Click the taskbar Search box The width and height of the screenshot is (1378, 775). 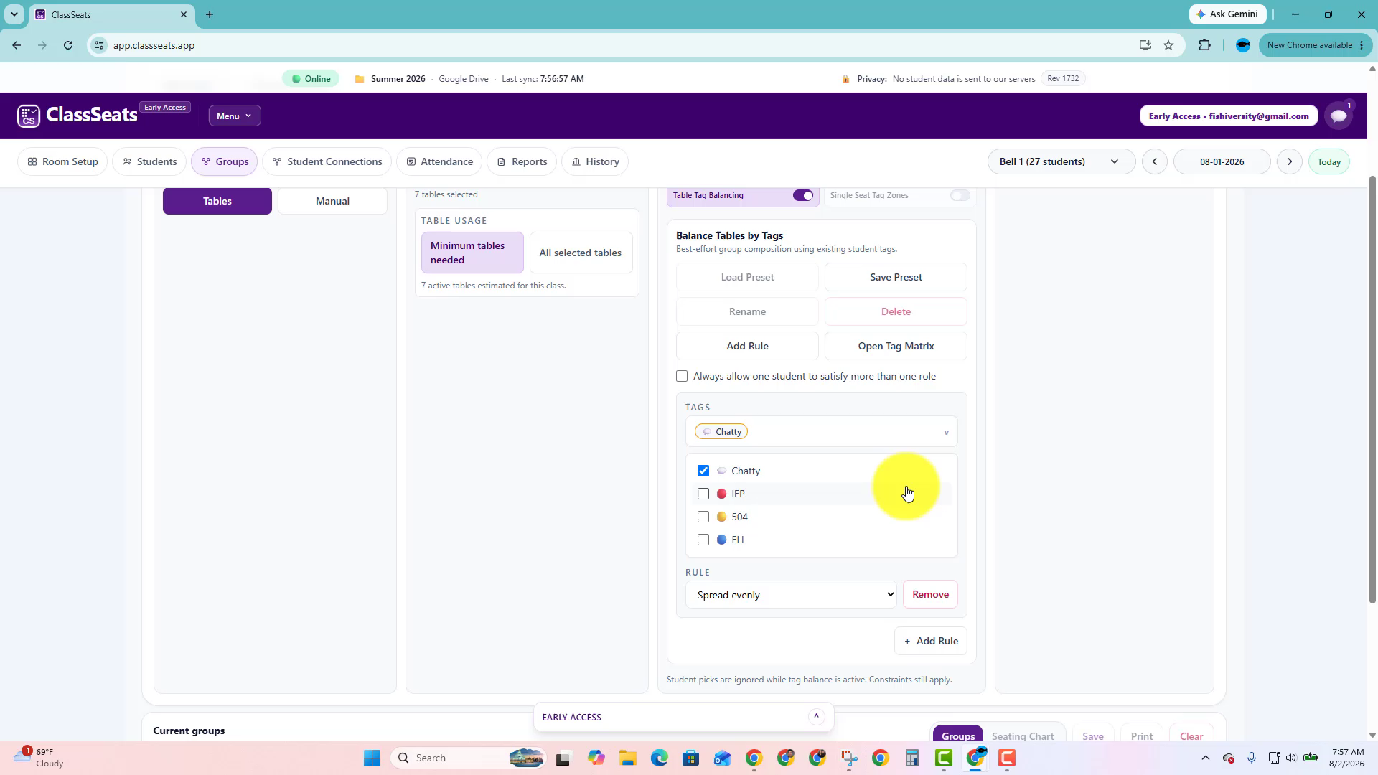pyautogui.click(x=468, y=758)
